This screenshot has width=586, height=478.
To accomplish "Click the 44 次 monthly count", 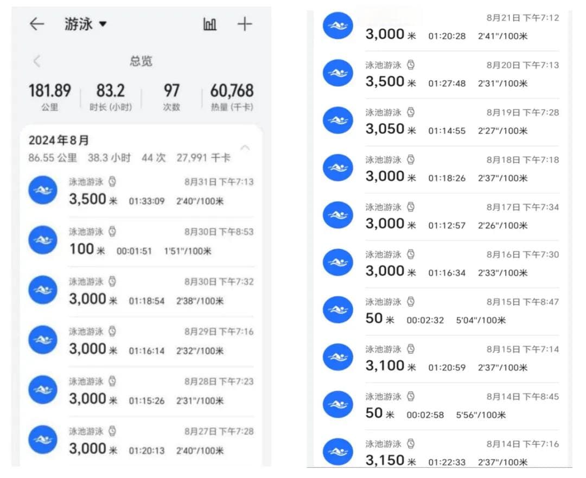I will 154,158.
